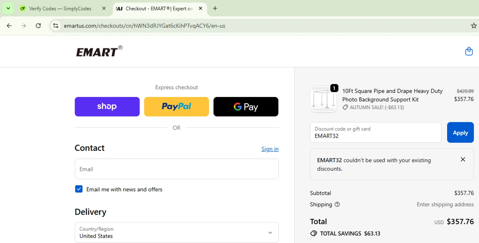This screenshot has height=243, width=479.
Task: Click the browser forward arrow
Action: pyautogui.click(x=24, y=26)
